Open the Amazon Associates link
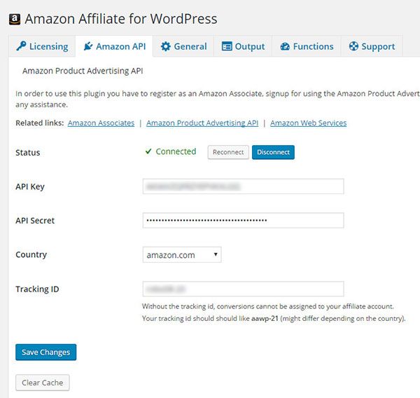 pos(101,123)
